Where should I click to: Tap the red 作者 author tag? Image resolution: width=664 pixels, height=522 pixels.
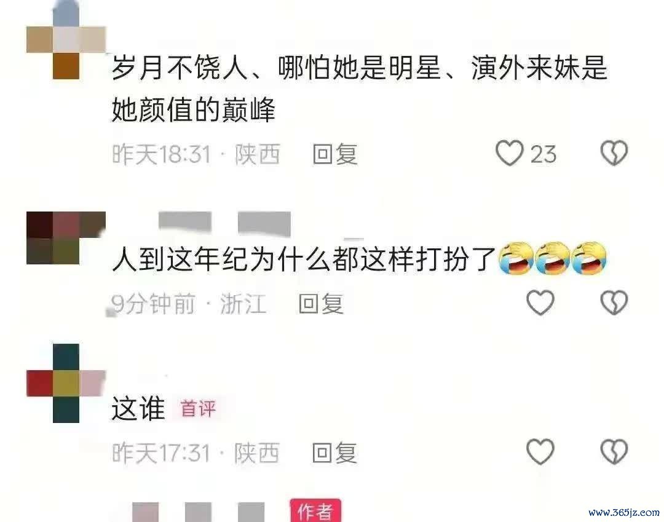315,510
